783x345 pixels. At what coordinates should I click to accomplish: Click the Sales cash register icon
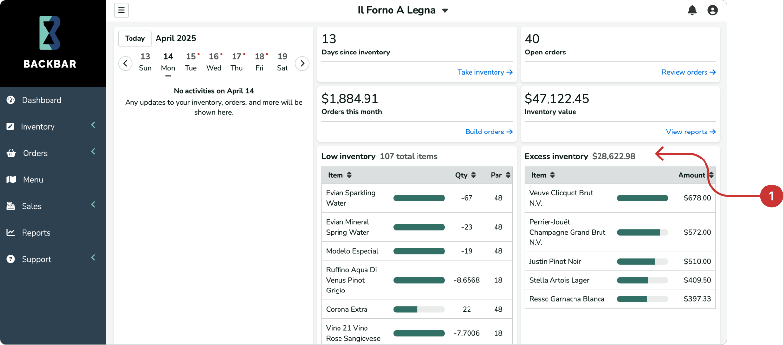coord(10,206)
